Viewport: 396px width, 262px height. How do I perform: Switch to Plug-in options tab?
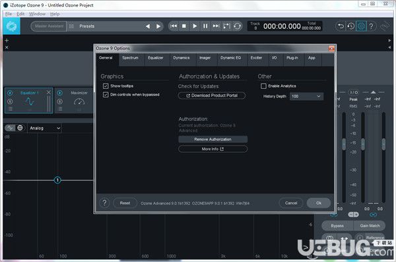[292, 58]
